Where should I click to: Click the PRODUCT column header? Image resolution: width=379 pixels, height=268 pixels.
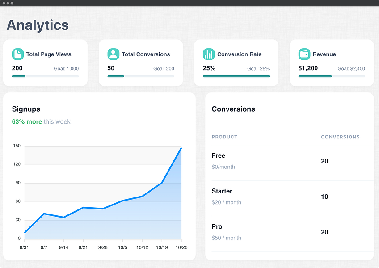224,137
